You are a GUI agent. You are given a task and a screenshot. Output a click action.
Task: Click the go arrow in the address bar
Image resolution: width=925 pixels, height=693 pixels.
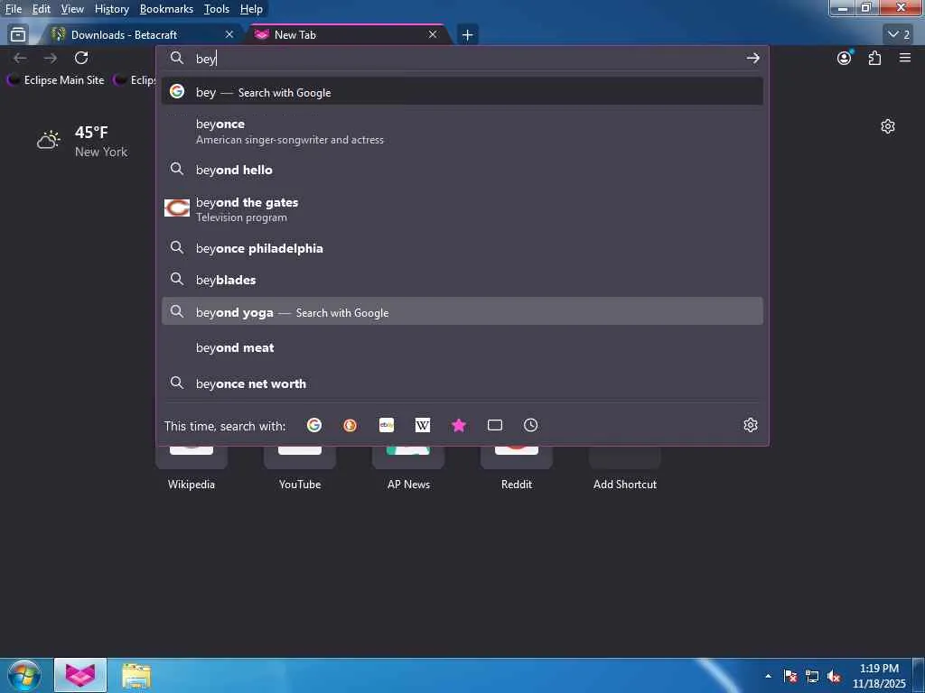pyautogui.click(x=752, y=58)
